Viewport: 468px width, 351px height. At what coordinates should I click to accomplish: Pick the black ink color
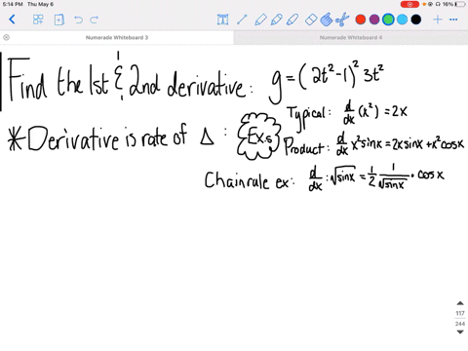click(416, 19)
